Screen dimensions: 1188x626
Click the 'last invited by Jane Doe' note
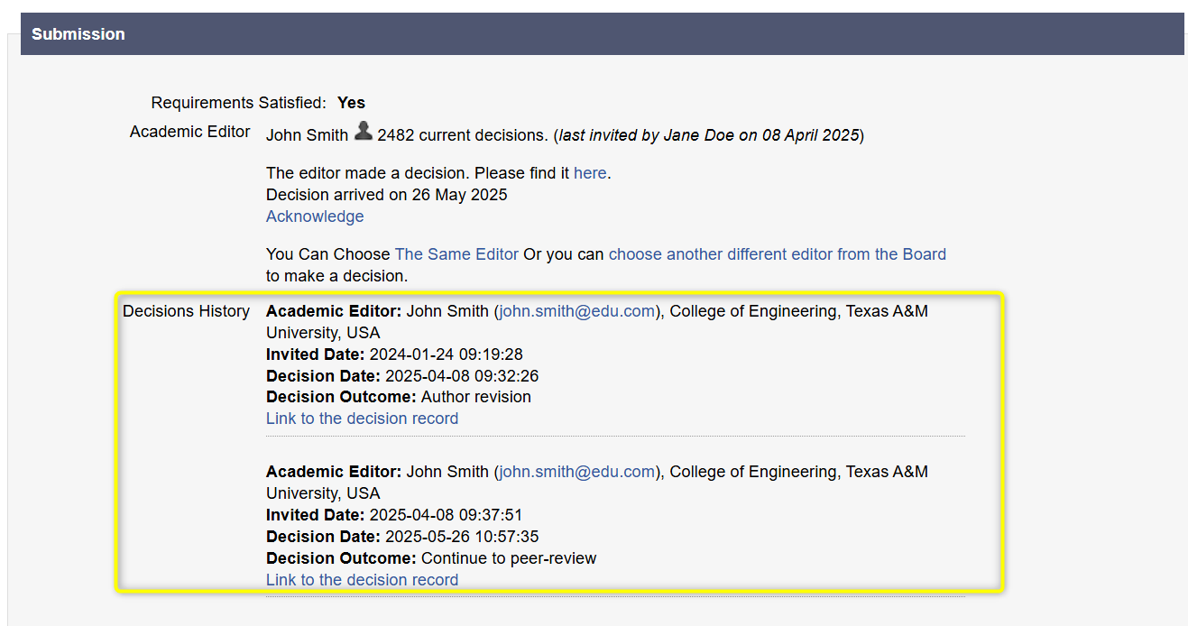coord(708,135)
